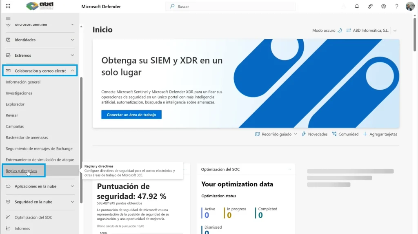This screenshot has width=418, height=234.
Task: Click the Puntuación de seguridad: 47.92 % heading
Action: coord(131,191)
